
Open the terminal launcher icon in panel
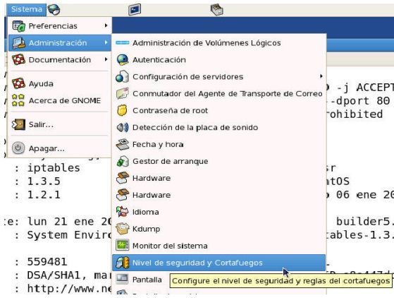(x=135, y=10)
